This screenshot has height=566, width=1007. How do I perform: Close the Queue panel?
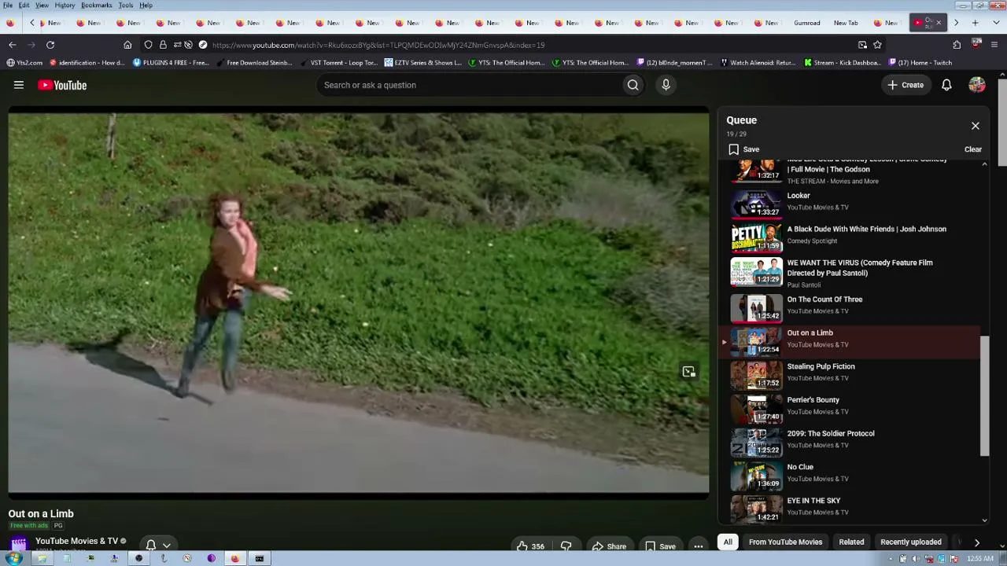coord(976,126)
